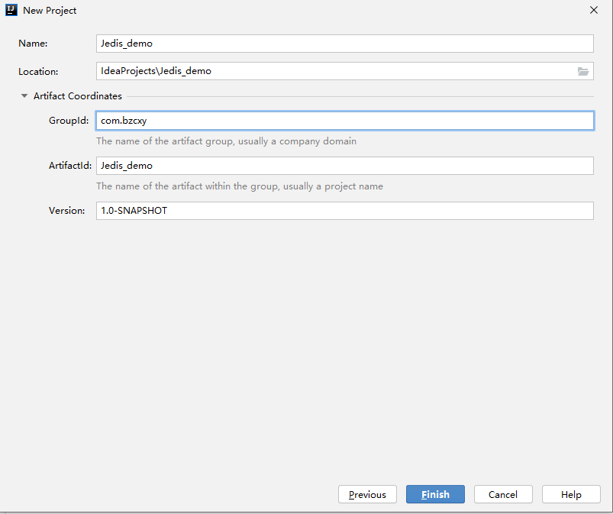Close the New Project dialog
The height and width of the screenshot is (514, 613).
593,10
